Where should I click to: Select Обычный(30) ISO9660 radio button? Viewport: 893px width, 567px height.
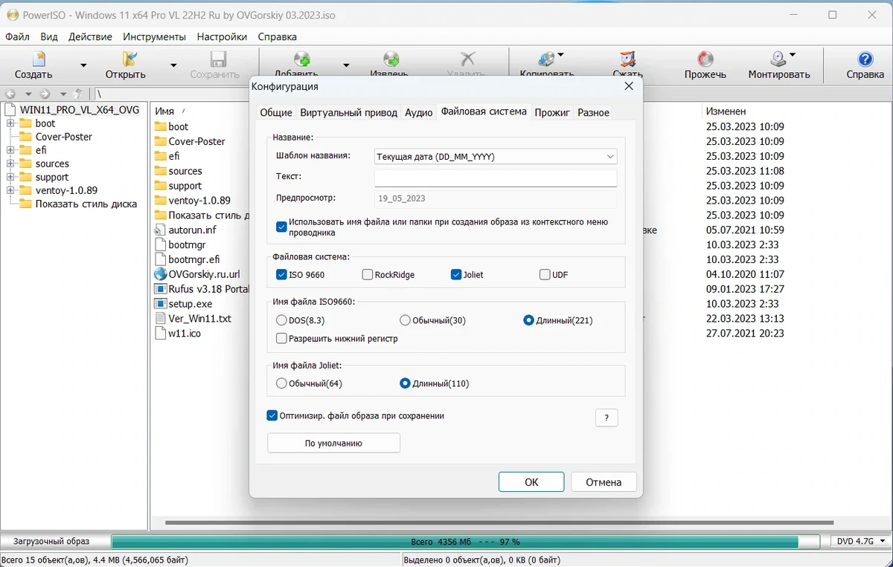tap(405, 320)
